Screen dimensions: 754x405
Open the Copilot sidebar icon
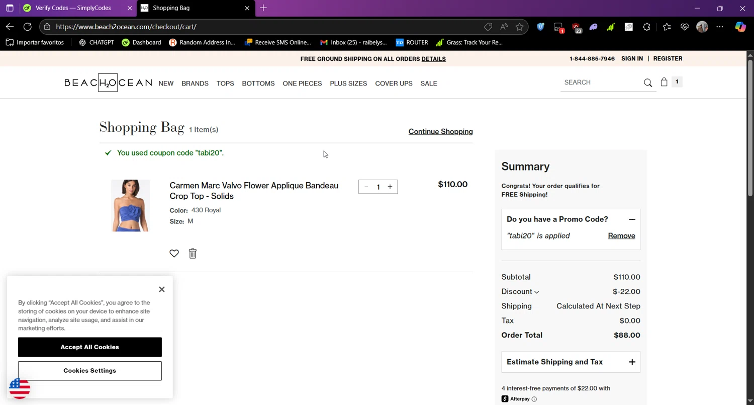coord(740,27)
